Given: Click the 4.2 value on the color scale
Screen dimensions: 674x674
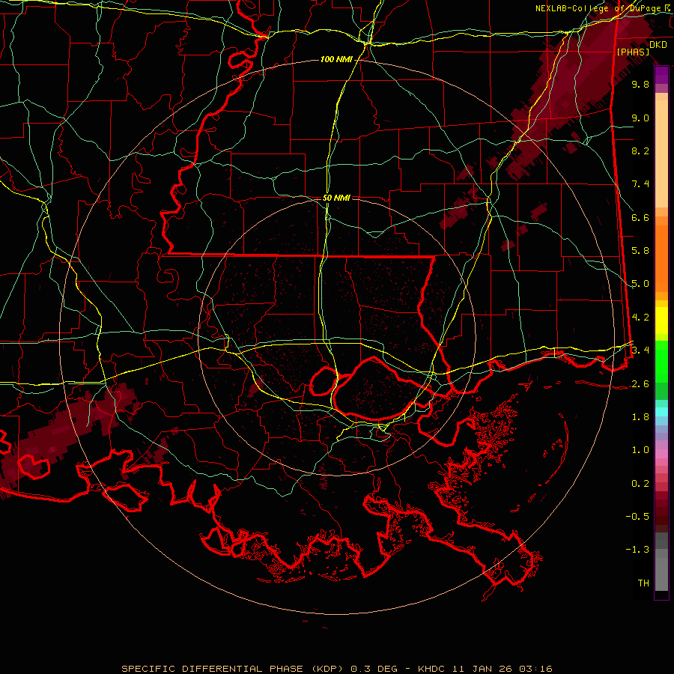Looking at the screenshot, I should [x=640, y=318].
